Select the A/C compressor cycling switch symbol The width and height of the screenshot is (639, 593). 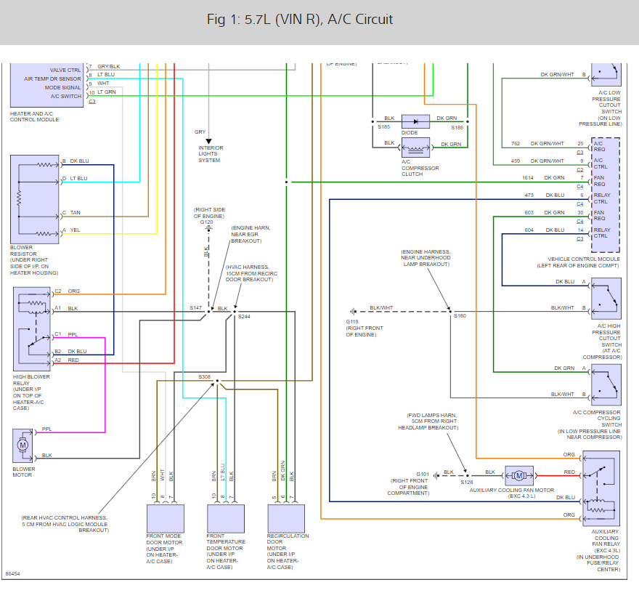tap(606, 385)
